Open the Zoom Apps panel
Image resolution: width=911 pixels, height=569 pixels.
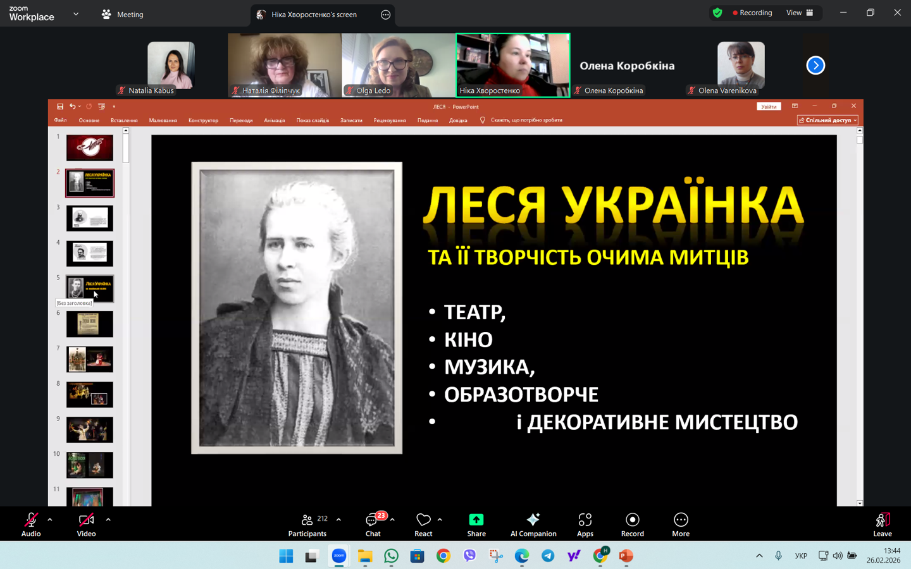(x=585, y=524)
